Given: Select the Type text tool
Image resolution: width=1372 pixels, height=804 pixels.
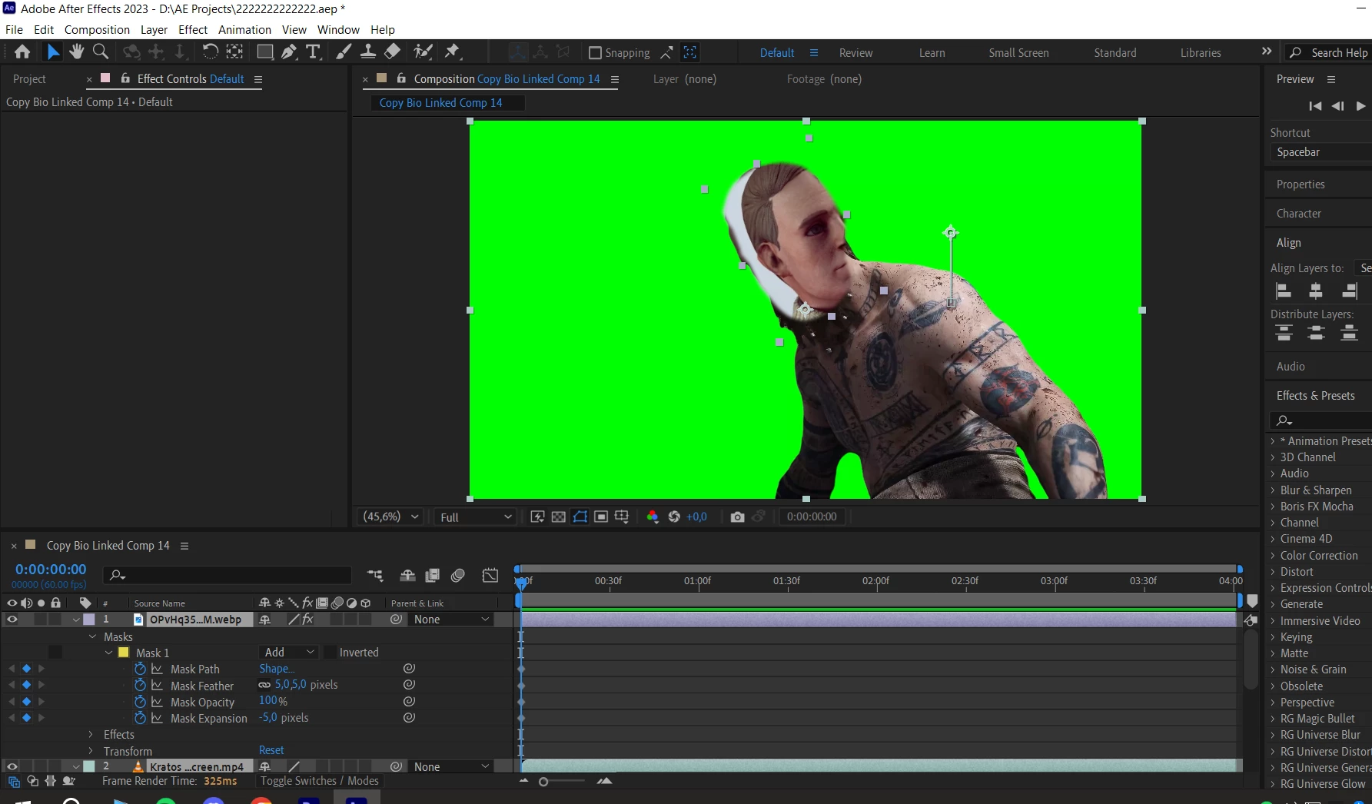Looking at the screenshot, I should pos(313,51).
